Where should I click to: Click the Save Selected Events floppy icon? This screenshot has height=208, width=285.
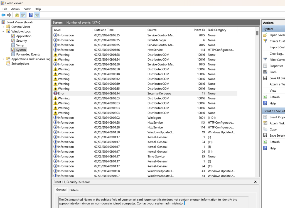(265, 136)
